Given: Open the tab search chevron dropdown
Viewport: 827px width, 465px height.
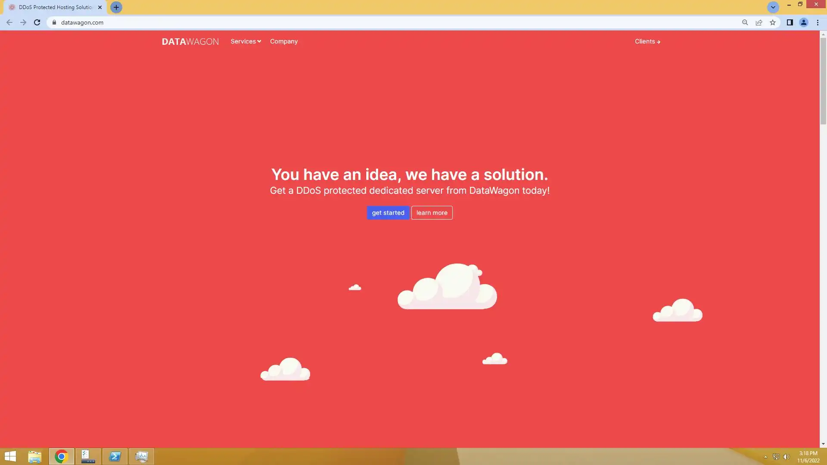Looking at the screenshot, I should pos(773,7).
